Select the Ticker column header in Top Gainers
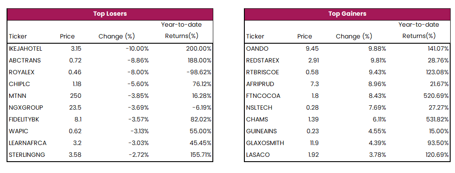 pos(255,36)
